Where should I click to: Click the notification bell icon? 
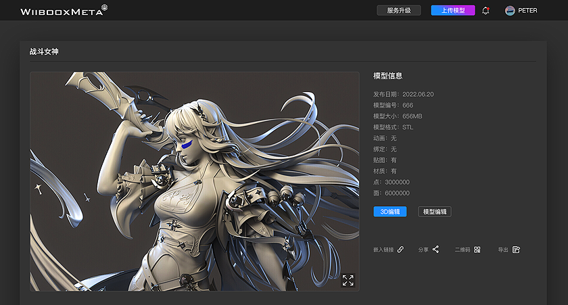tap(486, 11)
